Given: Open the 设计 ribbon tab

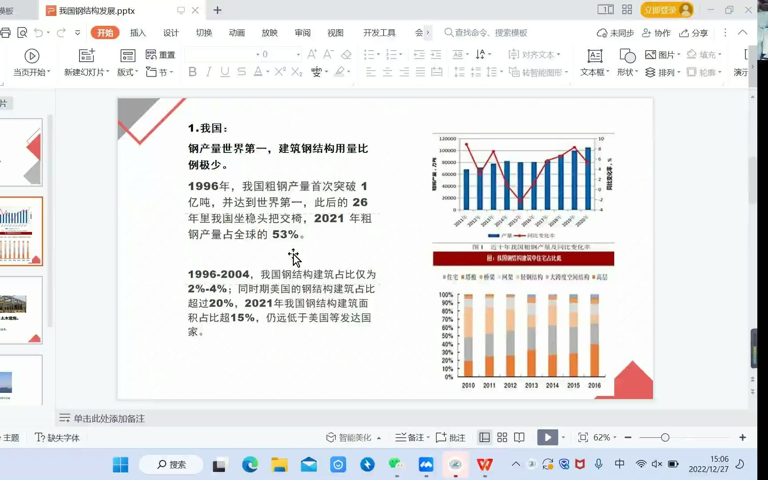Looking at the screenshot, I should [171, 32].
